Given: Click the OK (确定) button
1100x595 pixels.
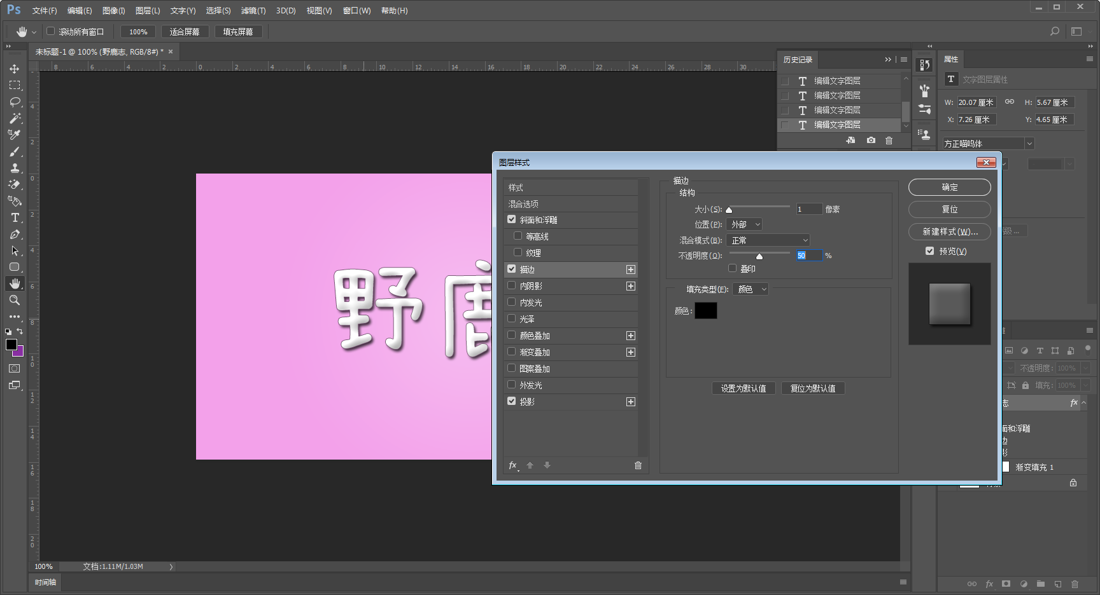Looking at the screenshot, I should click(x=950, y=188).
